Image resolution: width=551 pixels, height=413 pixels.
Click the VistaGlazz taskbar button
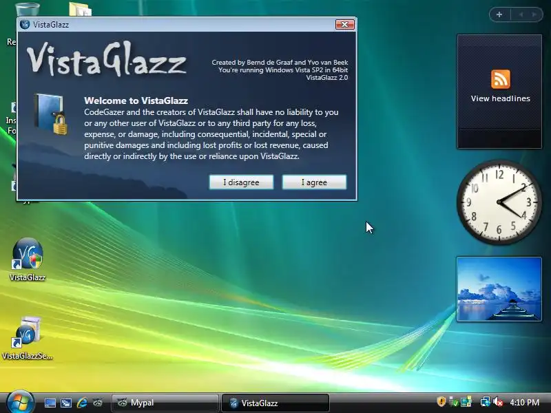pyautogui.click(x=275, y=403)
